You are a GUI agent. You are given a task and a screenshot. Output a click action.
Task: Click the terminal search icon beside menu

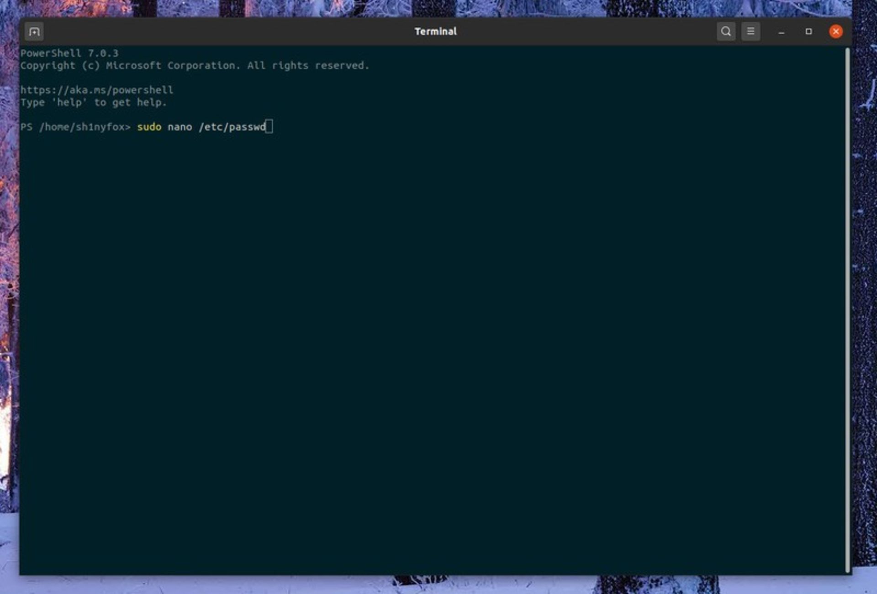[725, 32]
